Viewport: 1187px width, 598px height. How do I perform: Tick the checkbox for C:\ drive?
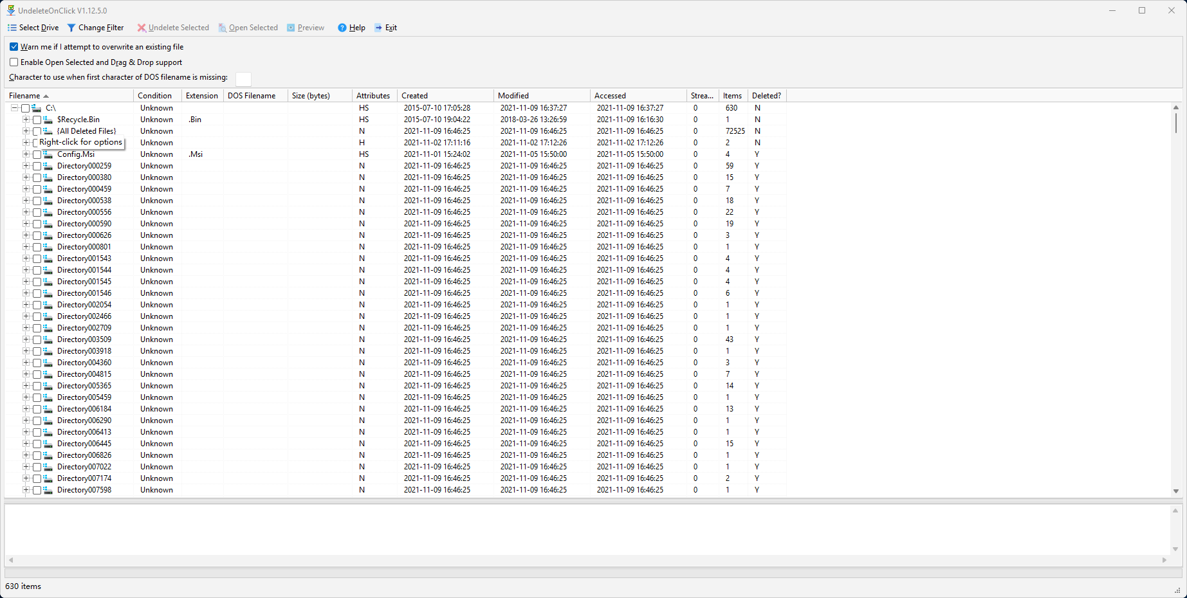26,108
